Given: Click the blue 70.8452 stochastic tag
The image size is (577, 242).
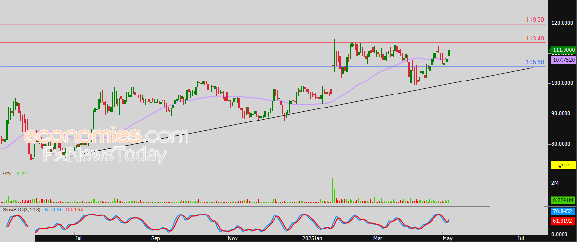Looking at the screenshot, I should coord(563,212).
